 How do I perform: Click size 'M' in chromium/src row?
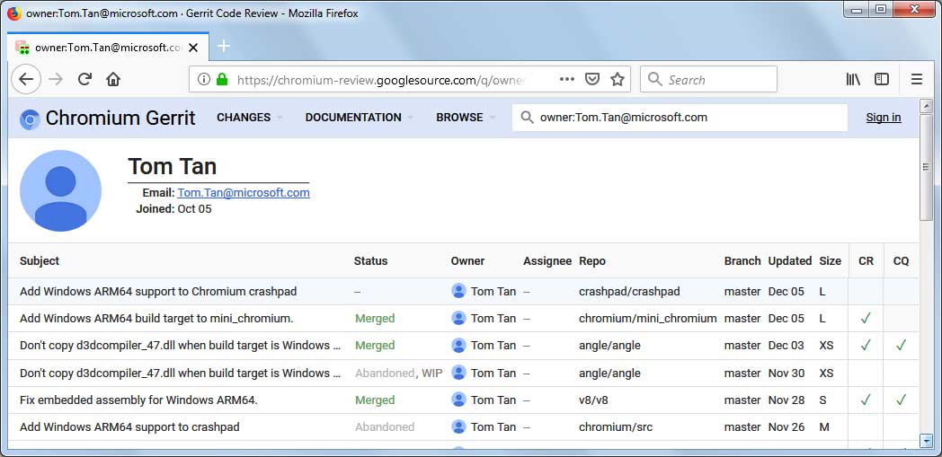coord(823,427)
